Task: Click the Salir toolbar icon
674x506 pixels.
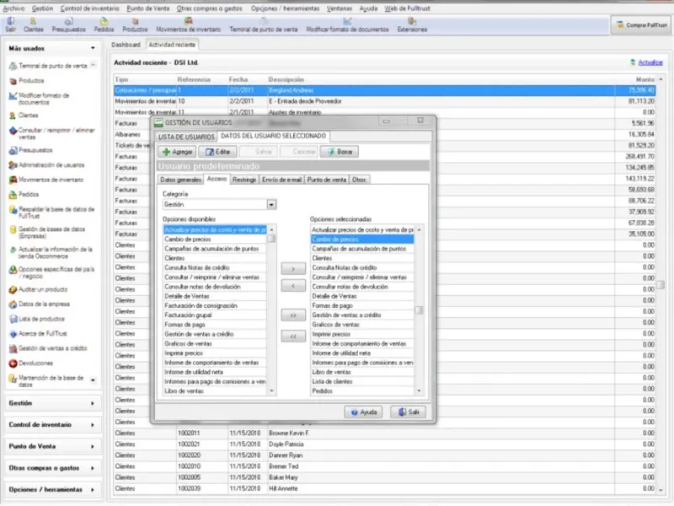Action: [10, 25]
